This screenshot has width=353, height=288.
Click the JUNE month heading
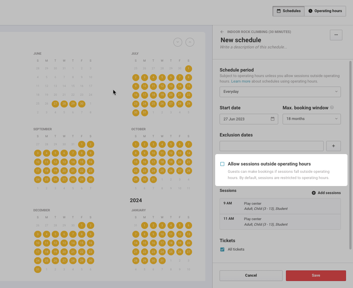pyautogui.click(x=37, y=54)
